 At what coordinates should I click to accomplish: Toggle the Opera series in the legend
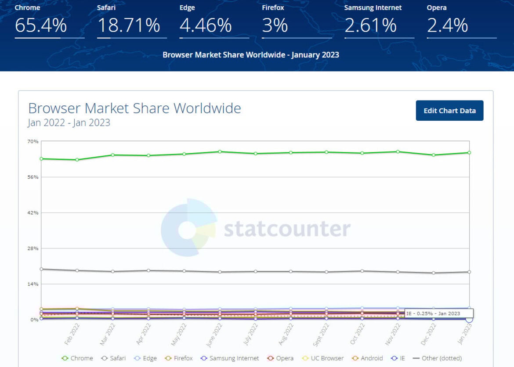280,358
